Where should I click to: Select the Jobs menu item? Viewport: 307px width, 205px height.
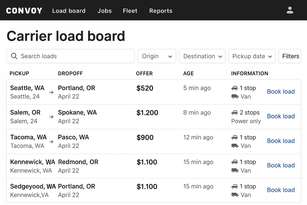click(104, 11)
